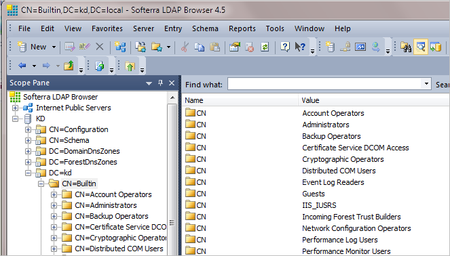Click the scope pane scroll up arrow

point(172,98)
